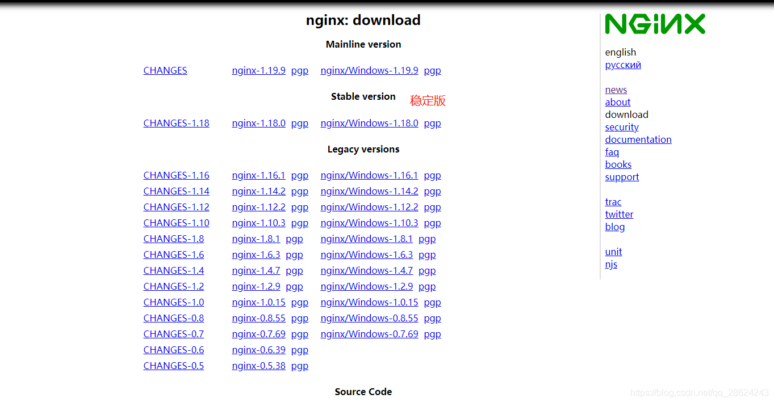Viewport: 774px width, 403px height.
Task: Open CHANGES-1.2 link
Action: 174,286
